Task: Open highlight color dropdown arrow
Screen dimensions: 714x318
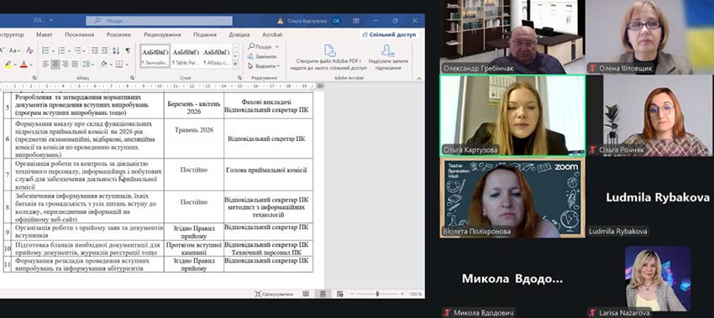Action: click(15, 65)
